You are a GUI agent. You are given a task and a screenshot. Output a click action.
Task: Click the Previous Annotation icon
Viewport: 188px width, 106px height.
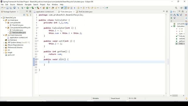[x=84, y=8]
